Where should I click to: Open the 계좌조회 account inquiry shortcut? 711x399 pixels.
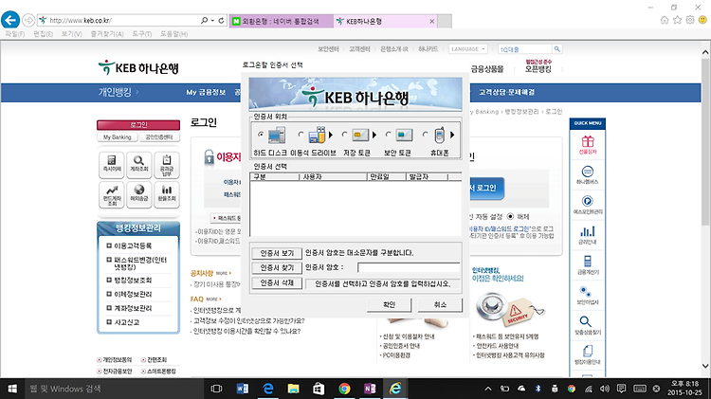[139, 164]
